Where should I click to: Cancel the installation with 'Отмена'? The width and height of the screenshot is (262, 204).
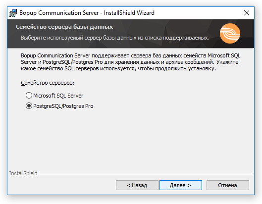point(228,185)
